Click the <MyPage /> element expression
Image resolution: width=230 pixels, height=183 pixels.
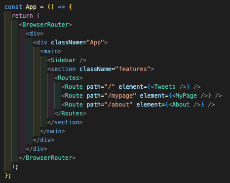coord(190,96)
